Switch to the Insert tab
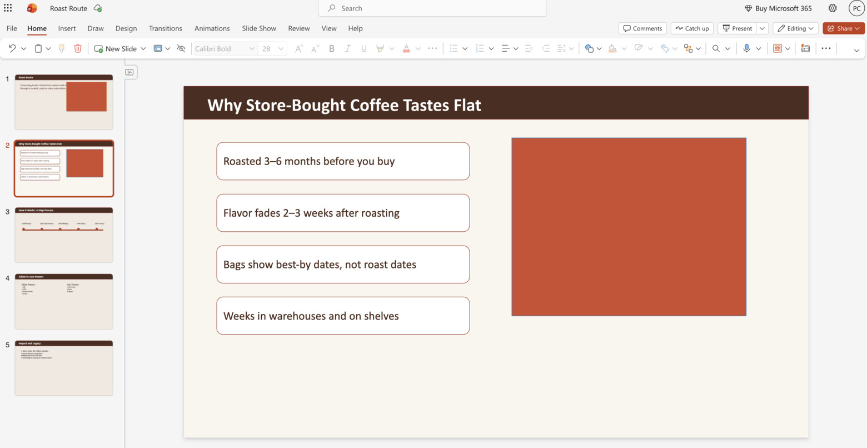The width and height of the screenshot is (867, 448). pyautogui.click(x=67, y=28)
